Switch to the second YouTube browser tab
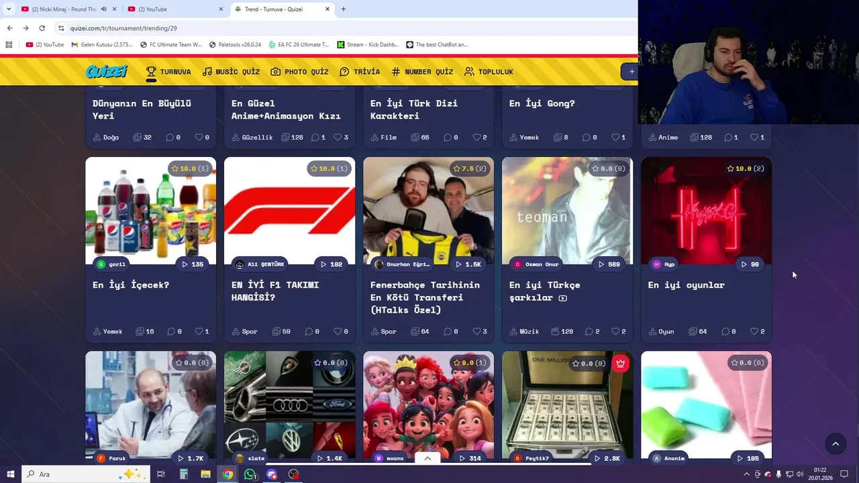 pos(176,9)
